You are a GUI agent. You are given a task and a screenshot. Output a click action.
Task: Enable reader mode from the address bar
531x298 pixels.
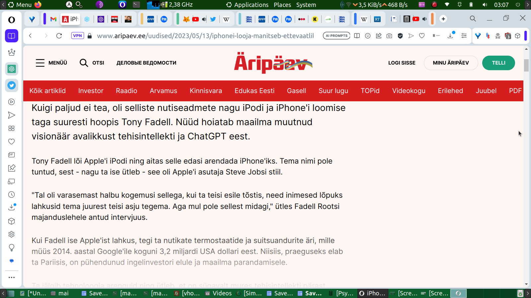[x=357, y=36]
